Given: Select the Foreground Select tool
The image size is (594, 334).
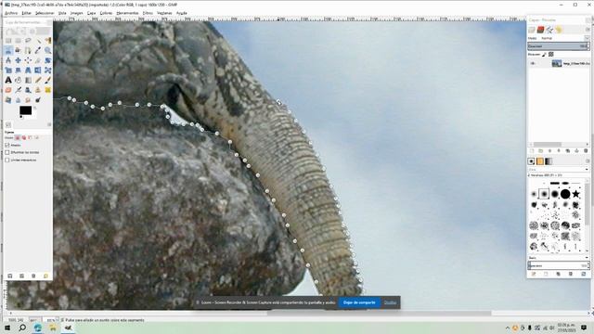Looking at the screenshot, I should 19,50.
